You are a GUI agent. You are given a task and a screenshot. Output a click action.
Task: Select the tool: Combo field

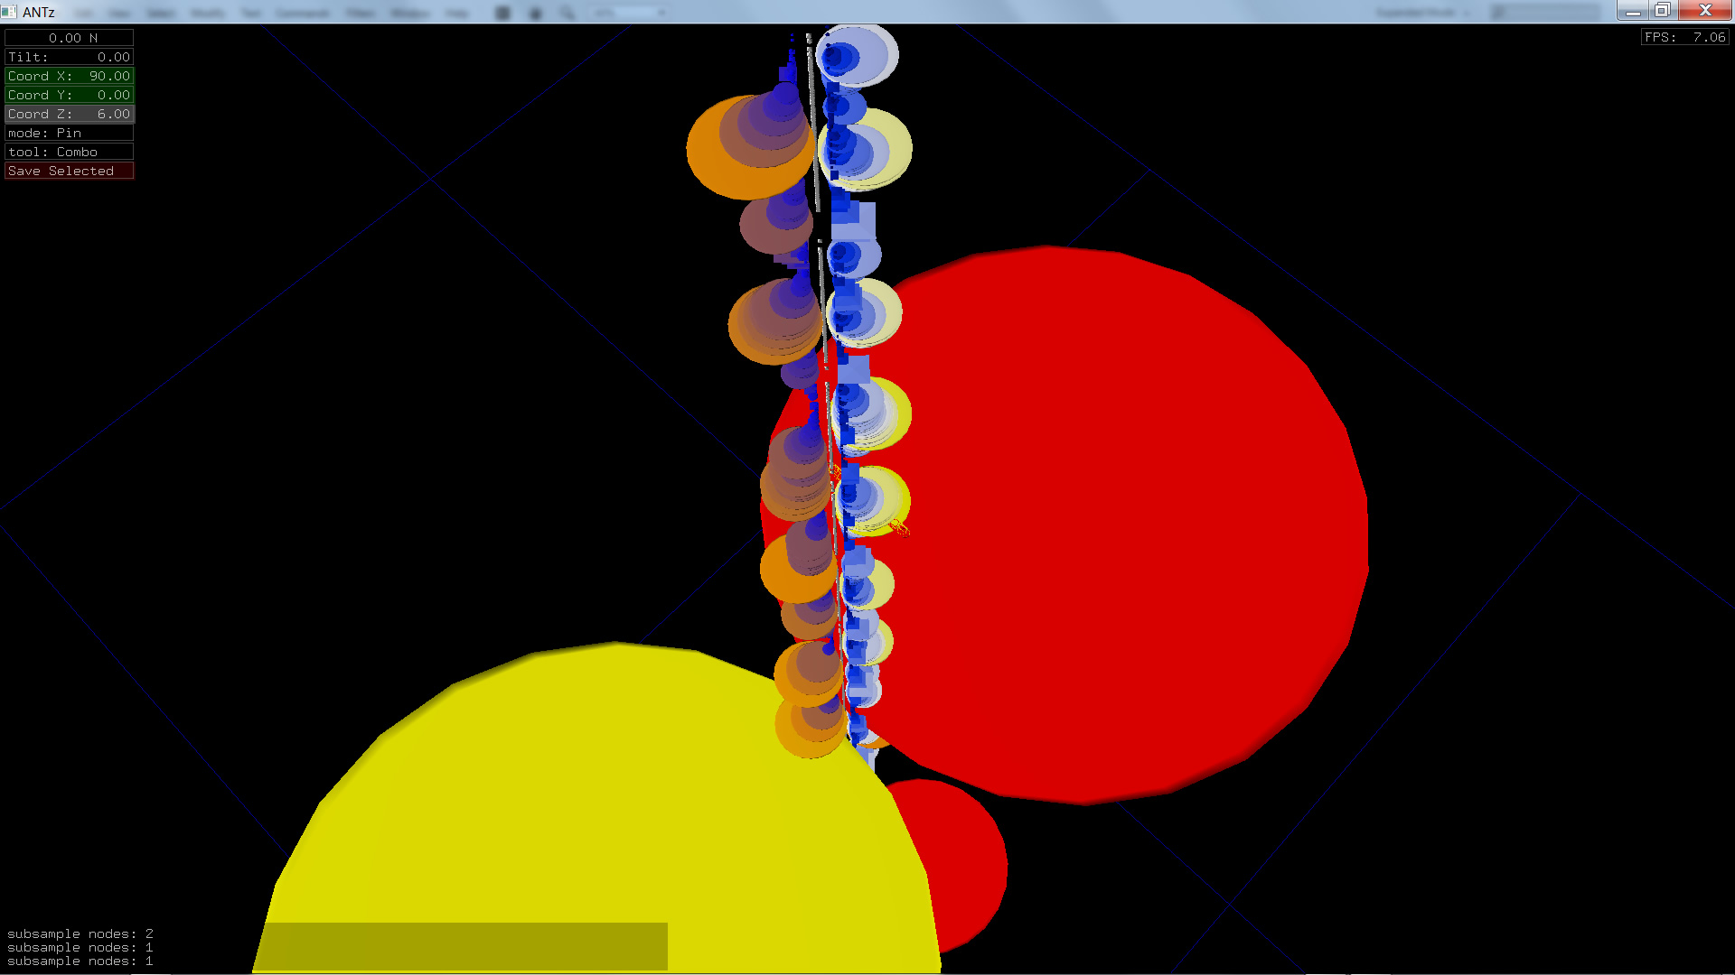(x=69, y=152)
